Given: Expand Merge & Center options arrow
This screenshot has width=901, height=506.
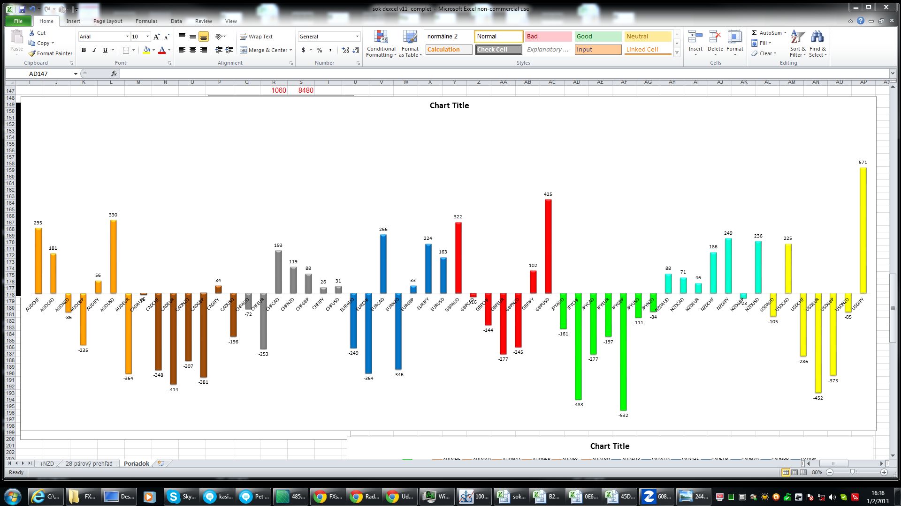Looking at the screenshot, I should 290,50.
